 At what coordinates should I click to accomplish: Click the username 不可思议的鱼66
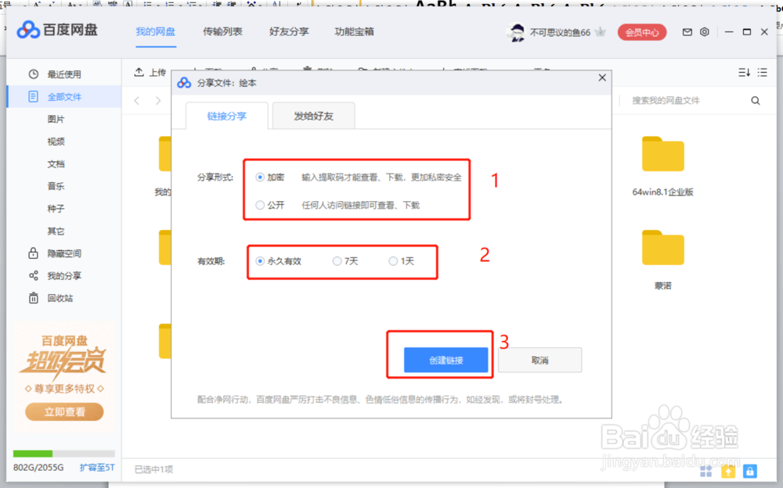coord(560,32)
